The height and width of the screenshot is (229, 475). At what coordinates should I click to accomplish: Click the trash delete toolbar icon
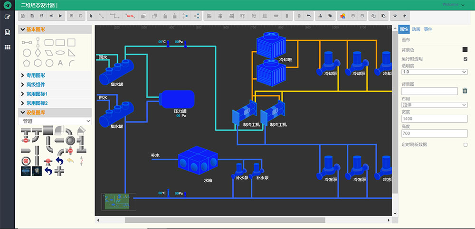pyautogui.click(x=299, y=16)
